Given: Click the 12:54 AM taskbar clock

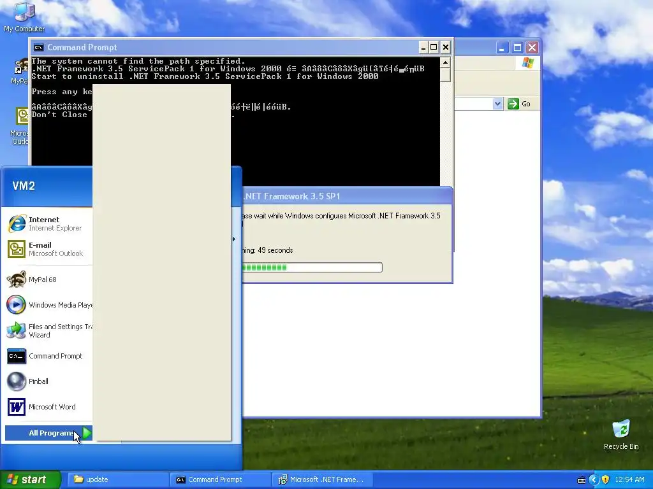Looking at the screenshot, I should 629,480.
